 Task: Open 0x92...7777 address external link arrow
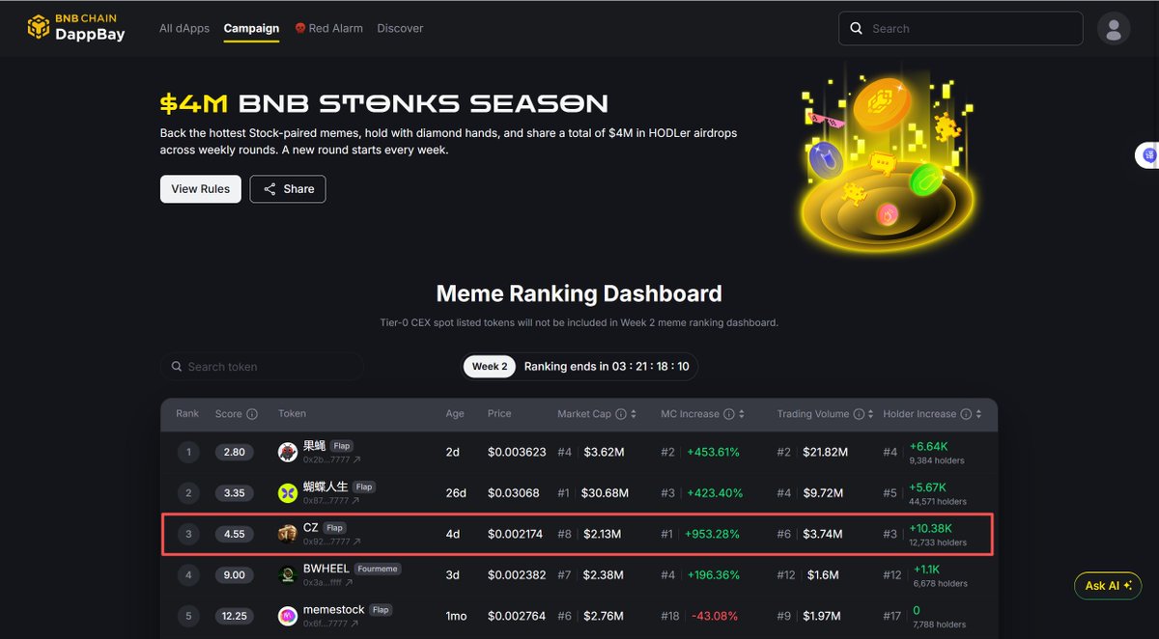[356, 542]
